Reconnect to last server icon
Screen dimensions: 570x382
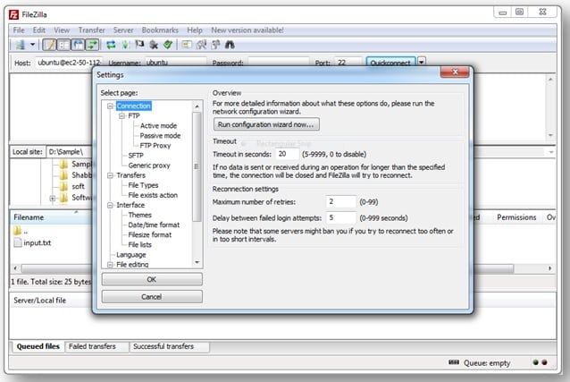(x=168, y=45)
